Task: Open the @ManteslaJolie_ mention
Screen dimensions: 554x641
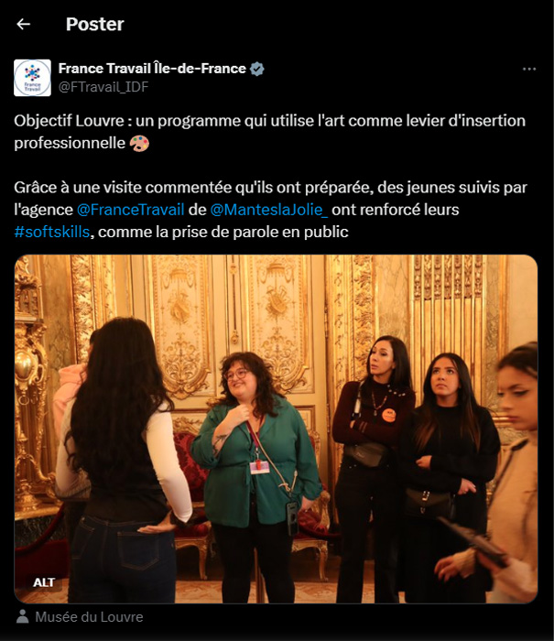Action: 268,210
